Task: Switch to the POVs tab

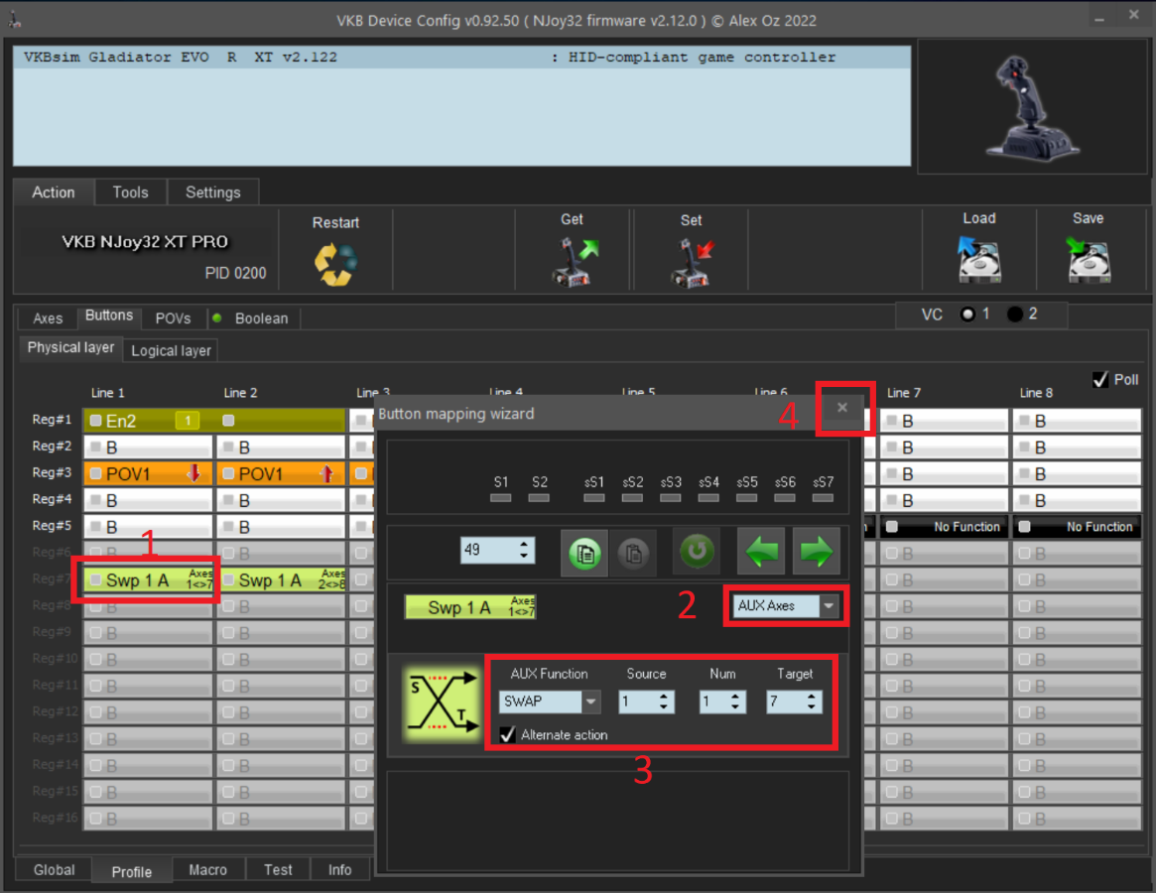Action: pos(174,319)
